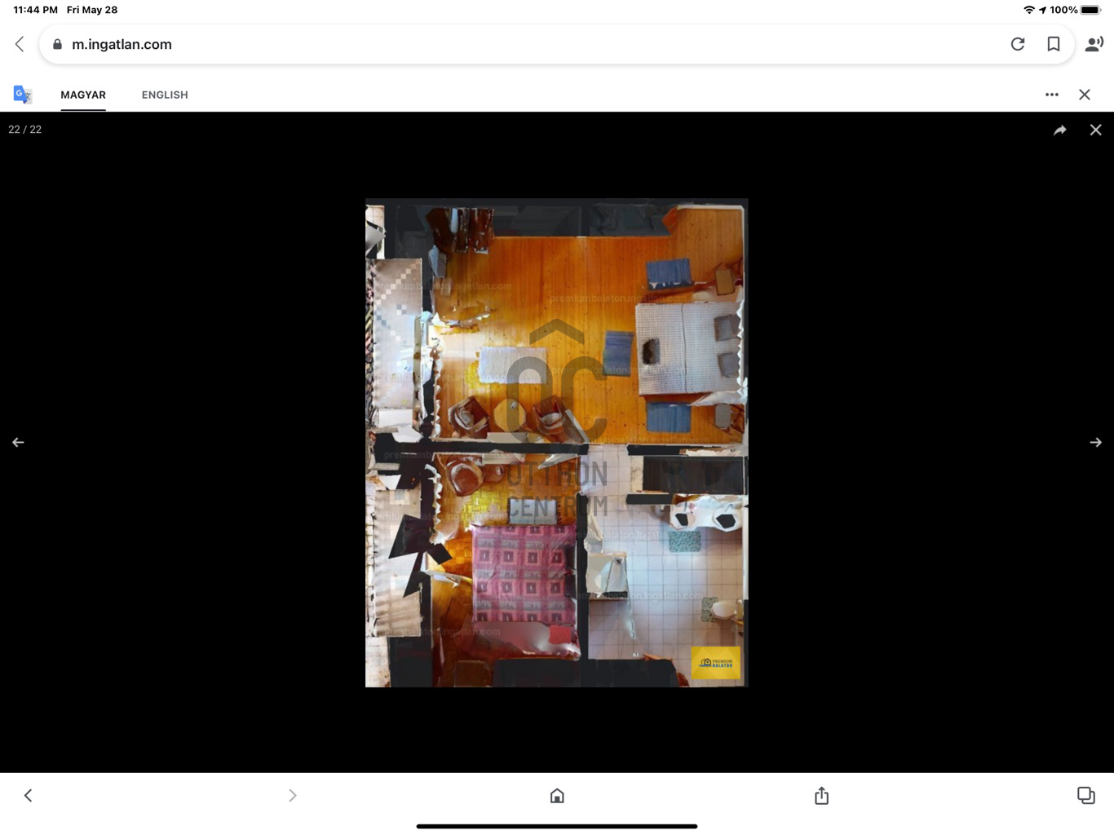The width and height of the screenshot is (1114, 835).
Task: Tap the Google Translate icon
Action: tap(21, 94)
